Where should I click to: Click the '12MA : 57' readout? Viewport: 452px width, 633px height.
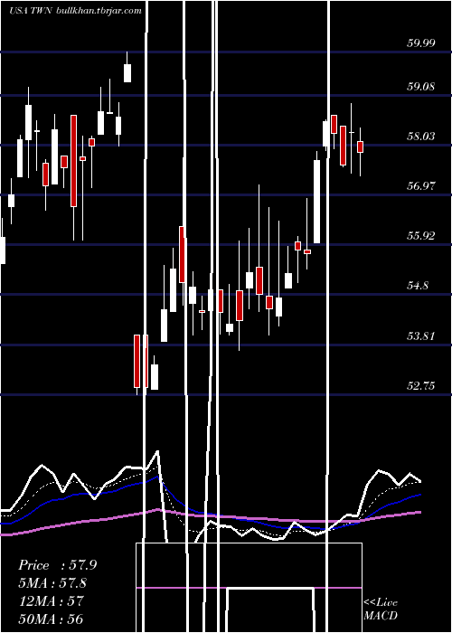[51, 600]
